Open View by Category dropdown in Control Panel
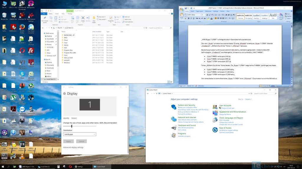Image resolution: width=302 pixels, height=169 pixels. click(x=248, y=99)
